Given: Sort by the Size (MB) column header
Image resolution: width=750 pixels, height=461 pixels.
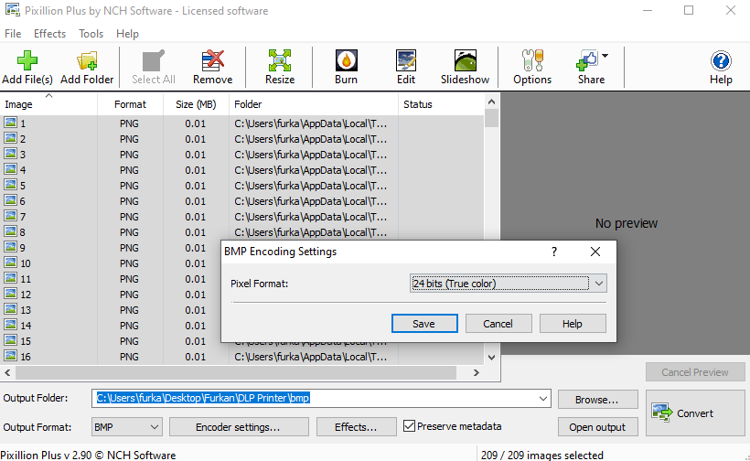Looking at the screenshot, I should coord(196,104).
